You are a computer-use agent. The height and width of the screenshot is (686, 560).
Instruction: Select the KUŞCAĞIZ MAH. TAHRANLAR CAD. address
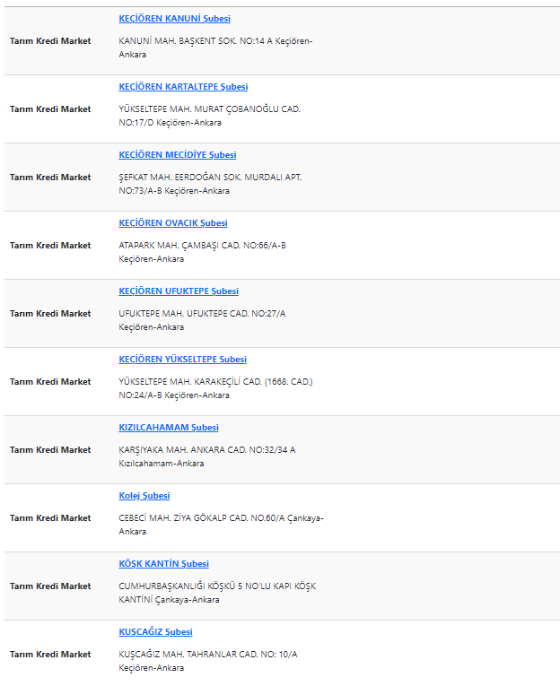pyautogui.click(x=208, y=662)
